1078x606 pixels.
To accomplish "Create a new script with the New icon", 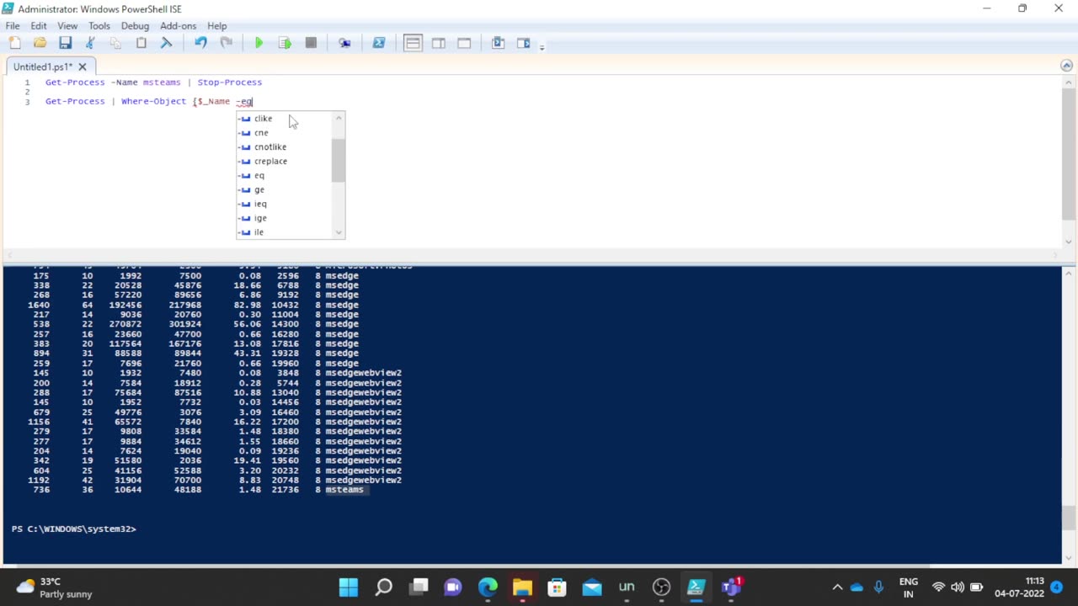I will (x=14, y=43).
